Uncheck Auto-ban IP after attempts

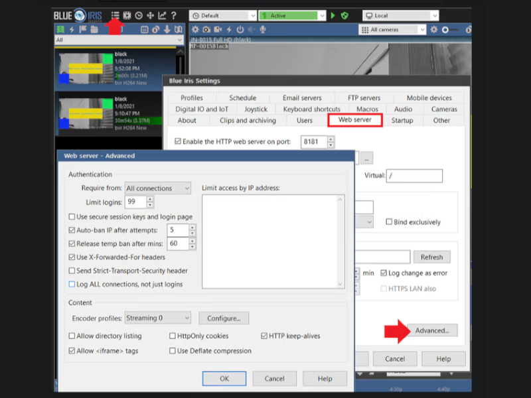point(72,230)
